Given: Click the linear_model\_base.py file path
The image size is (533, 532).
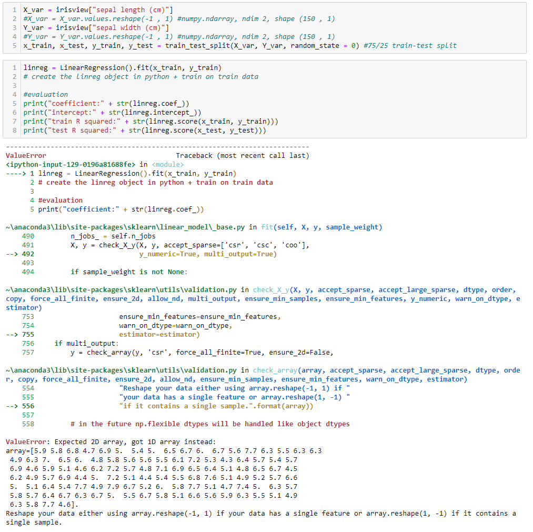Looking at the screenshot, I should 125,227.
